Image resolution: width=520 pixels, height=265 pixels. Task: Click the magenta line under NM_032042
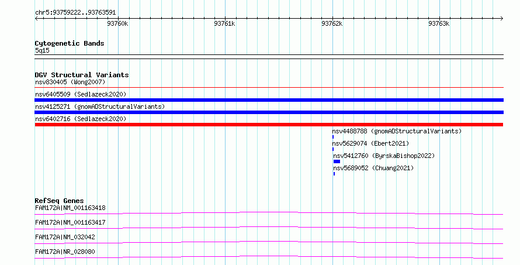pos(269,242)
